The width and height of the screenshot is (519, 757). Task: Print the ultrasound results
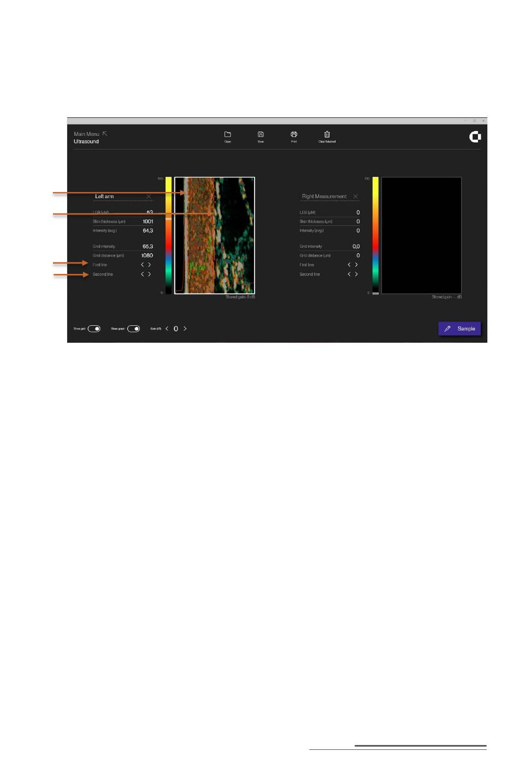click(294, 134)
